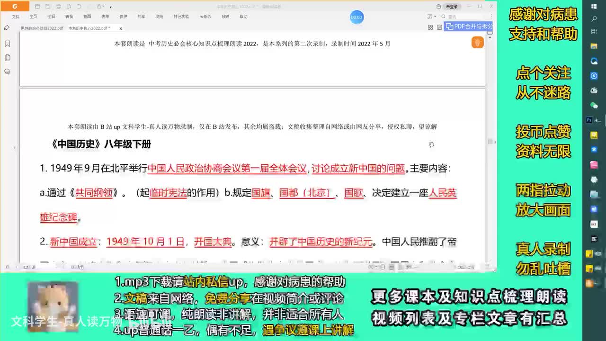Image resolution: width=606 pixels, height=341 pixels.
Task: Click the PDF合并与拆分 button
Action: coord(468,27)
